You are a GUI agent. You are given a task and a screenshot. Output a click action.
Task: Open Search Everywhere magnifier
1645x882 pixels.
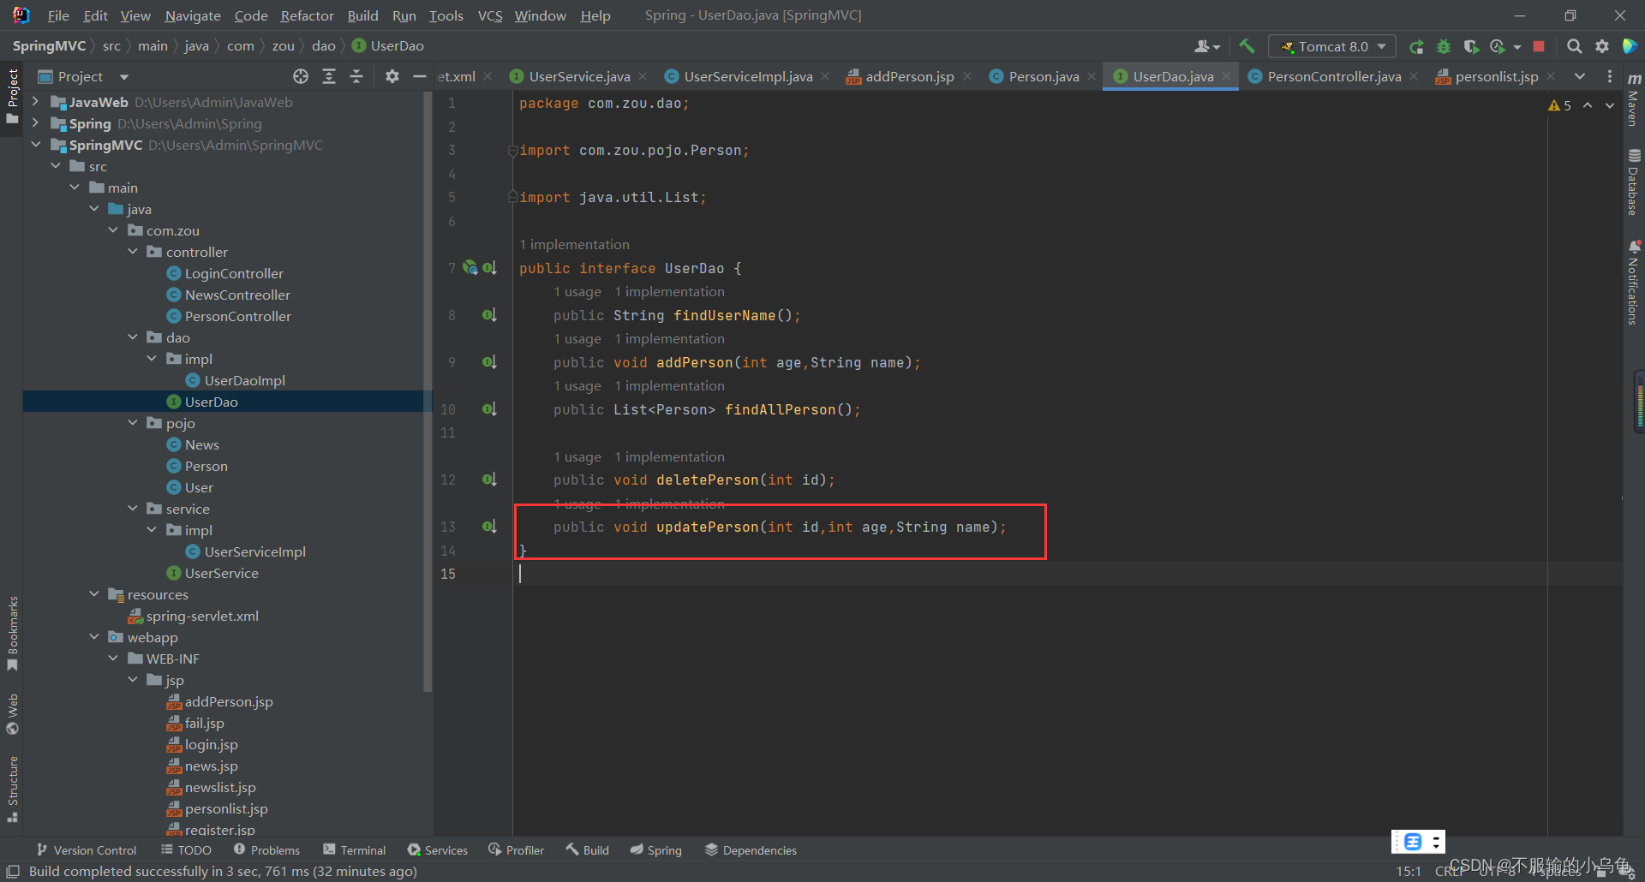coord(1574,46)
